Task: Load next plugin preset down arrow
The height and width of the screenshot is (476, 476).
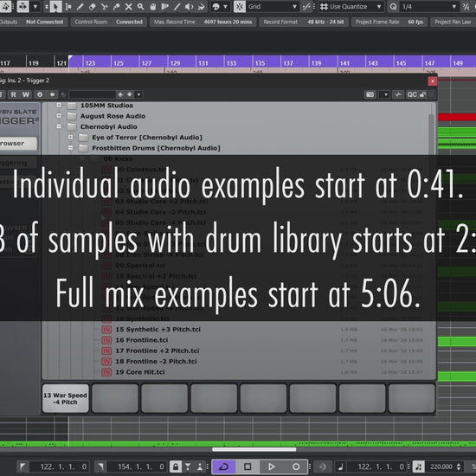Action: 130,94
